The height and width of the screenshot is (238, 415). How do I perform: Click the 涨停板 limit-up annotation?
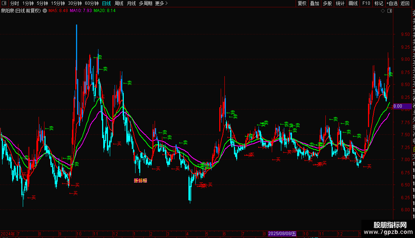click(x=140, y=181)
